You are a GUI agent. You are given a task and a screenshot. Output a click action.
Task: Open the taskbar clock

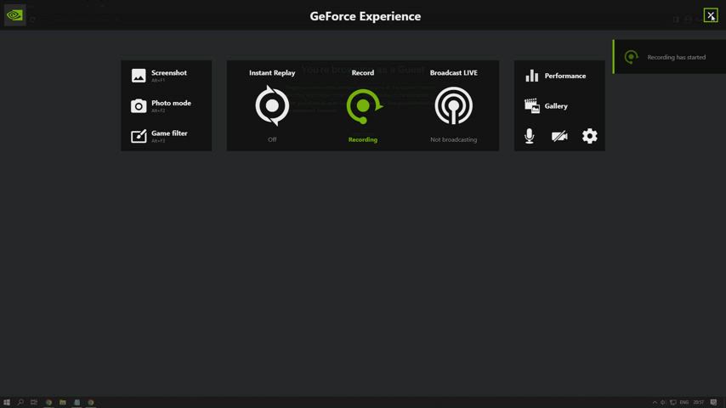click(x=698, y=402)
